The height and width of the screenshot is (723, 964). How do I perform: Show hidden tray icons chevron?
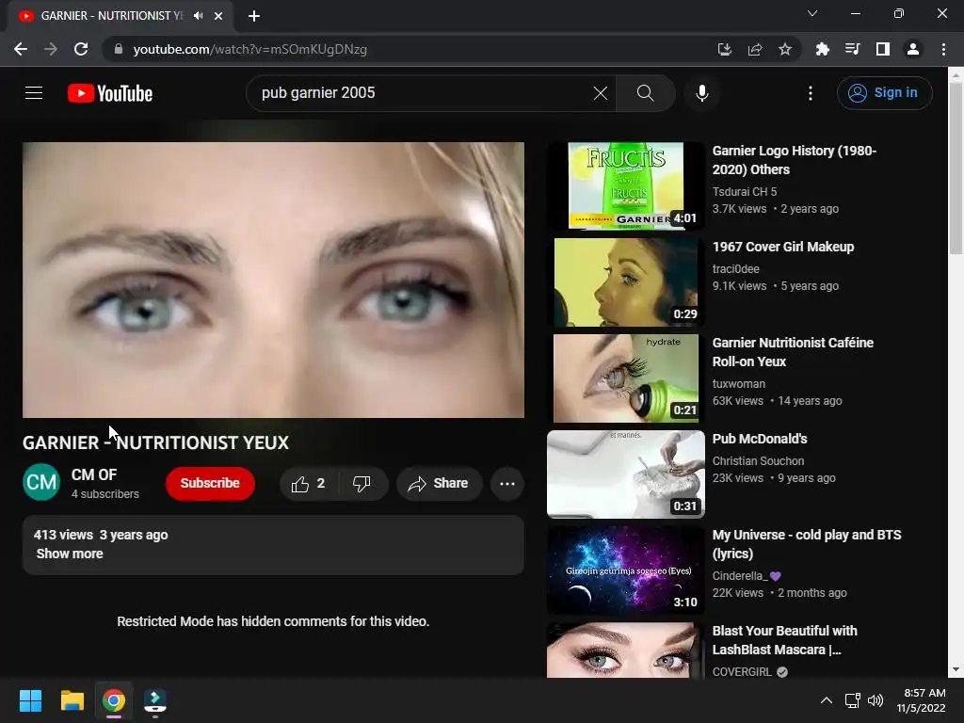[827, 700]
